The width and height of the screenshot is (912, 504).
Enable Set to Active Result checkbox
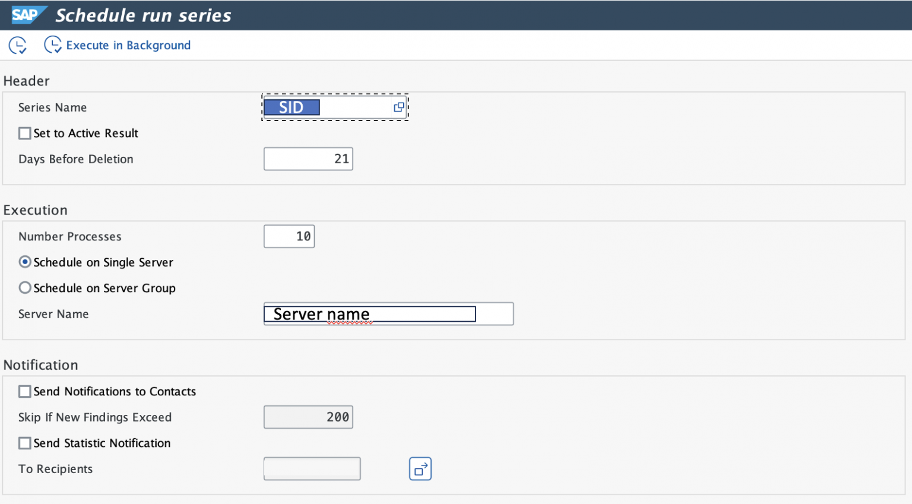[25, 134]
